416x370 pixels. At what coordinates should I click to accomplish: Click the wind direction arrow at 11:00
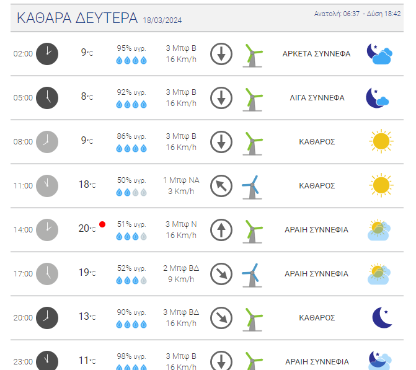(x=221, y=186)
